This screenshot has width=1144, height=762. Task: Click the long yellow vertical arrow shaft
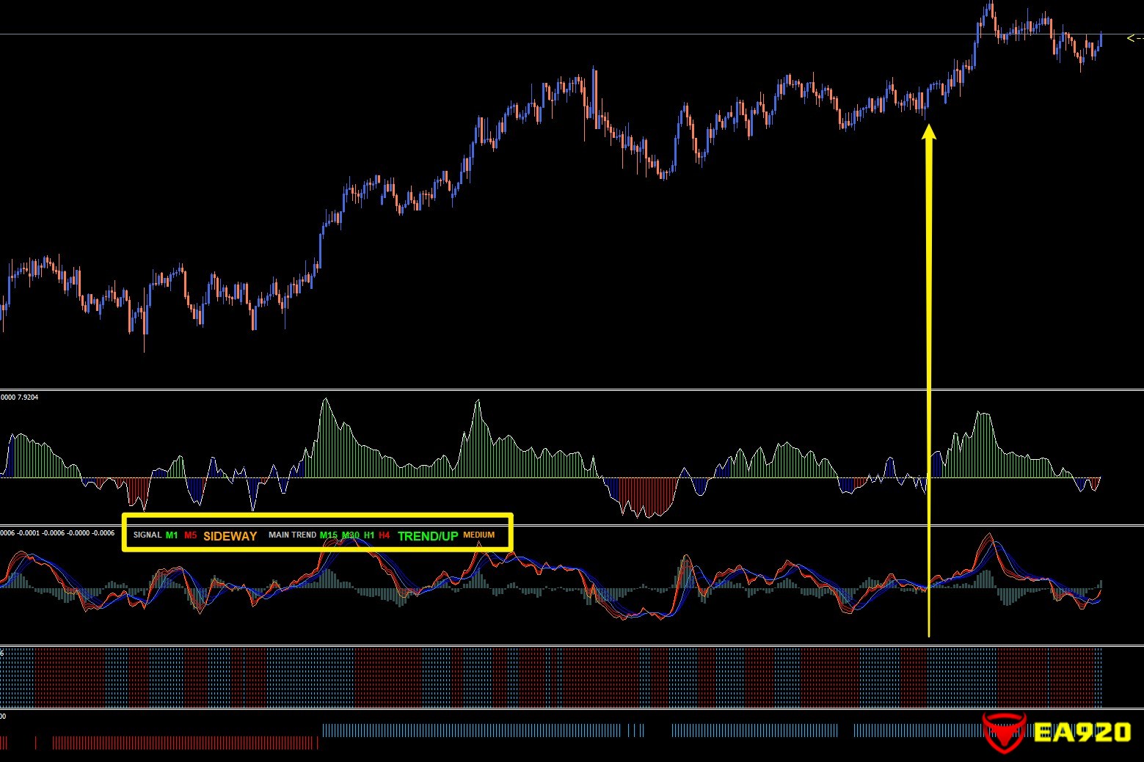click(929, 367)
